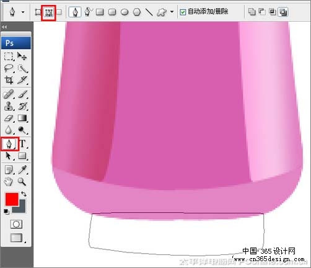Pick the Rounded Rectangle tool option

[x=112, y=12]
